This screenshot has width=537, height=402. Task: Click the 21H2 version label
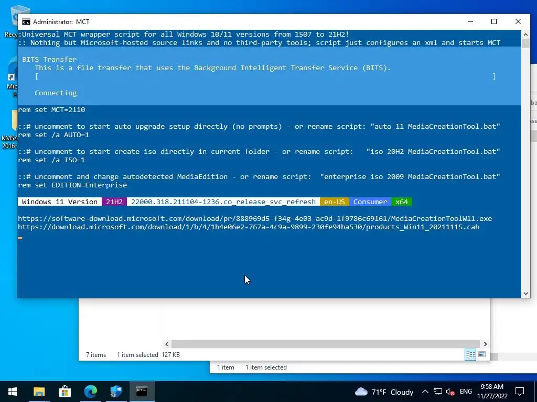[114, 202]
